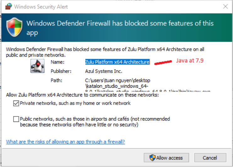Click the red "Java at 7.9" annotation
Image resolution: width=233 pixels, height=167 pixels.
(189, 61)
